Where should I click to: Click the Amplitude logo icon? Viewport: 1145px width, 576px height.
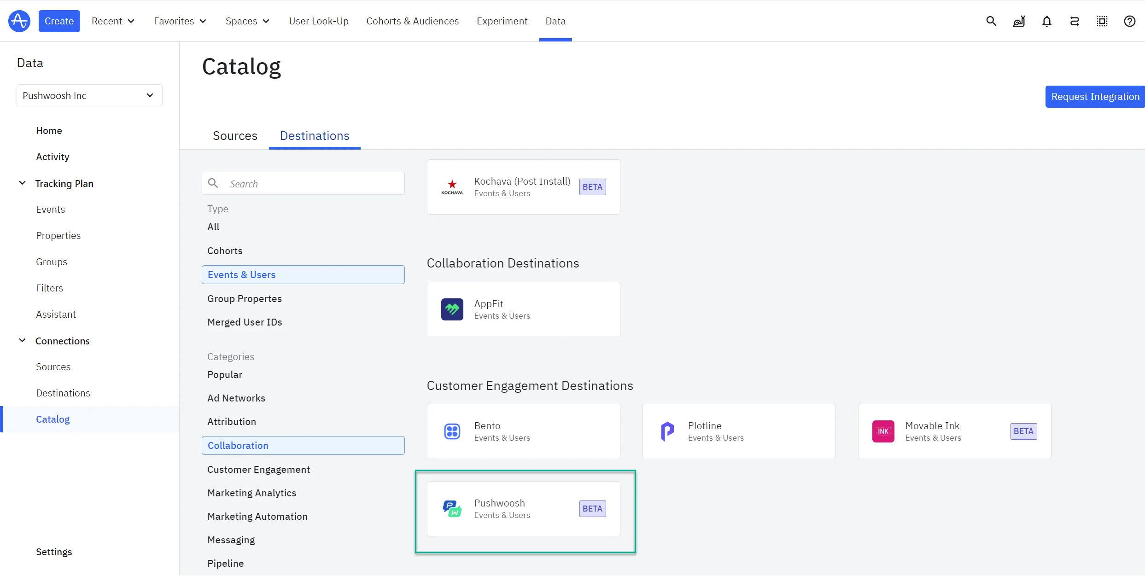19,21
